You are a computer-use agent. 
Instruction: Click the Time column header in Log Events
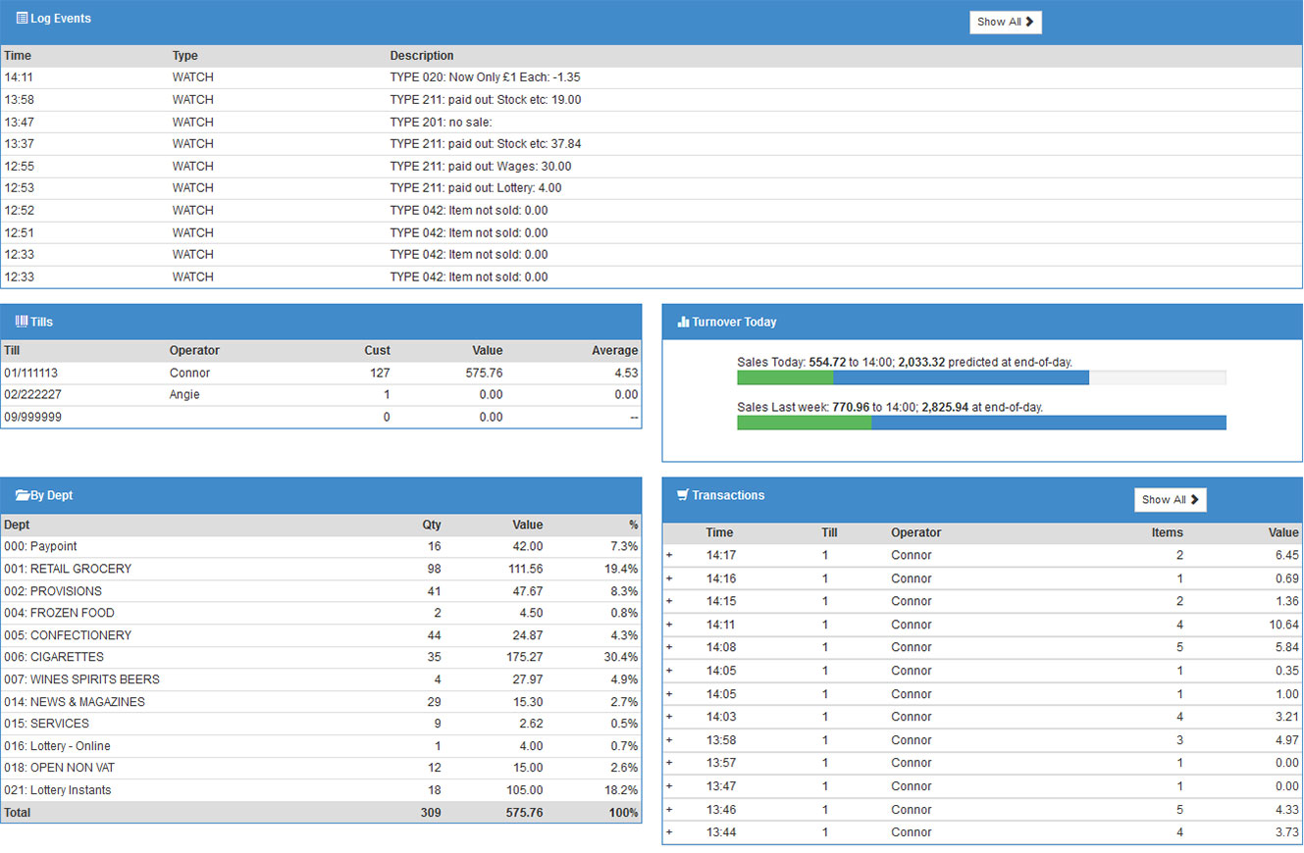tap(17, 56)
